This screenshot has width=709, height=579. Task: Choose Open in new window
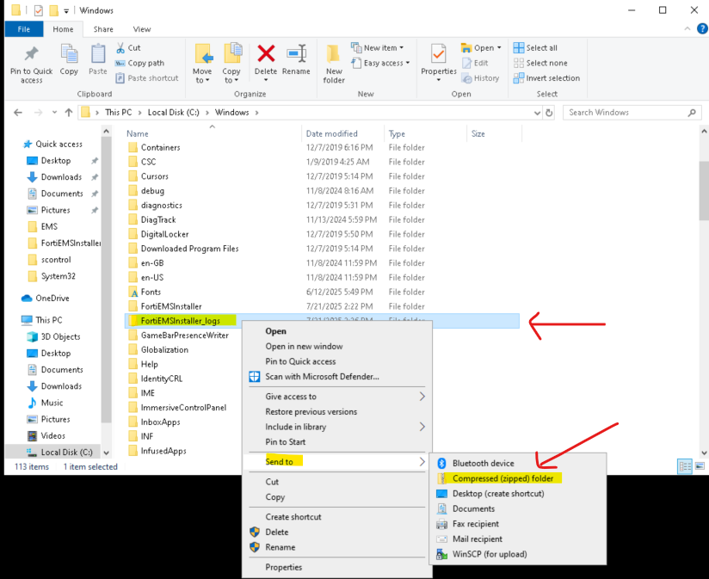[336, 346]
